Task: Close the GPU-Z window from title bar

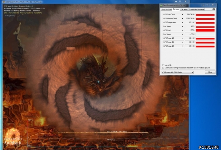Action: point(213,5)
